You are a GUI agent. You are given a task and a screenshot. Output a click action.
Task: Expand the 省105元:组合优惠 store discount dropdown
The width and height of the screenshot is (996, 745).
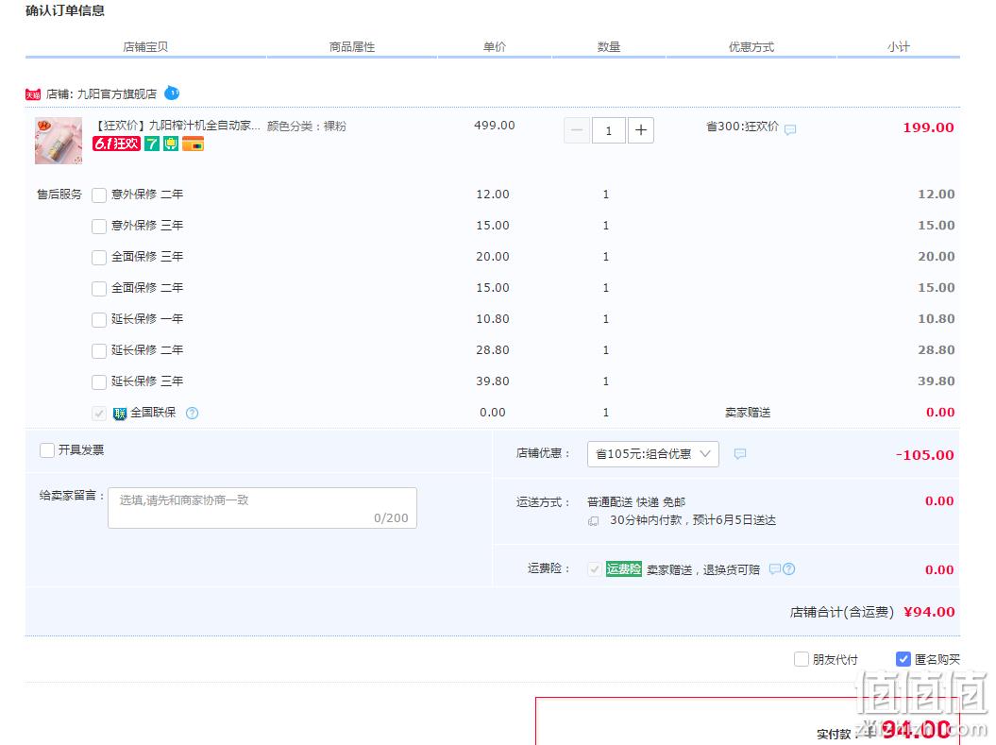(653, 454)
